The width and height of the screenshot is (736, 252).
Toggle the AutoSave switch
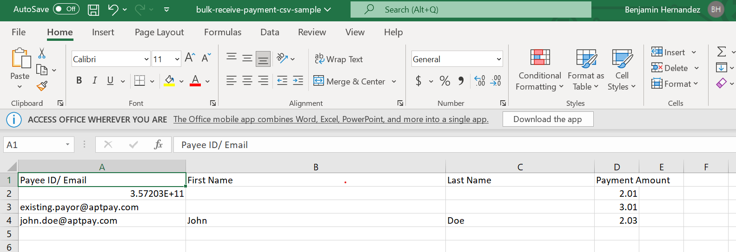66,9
